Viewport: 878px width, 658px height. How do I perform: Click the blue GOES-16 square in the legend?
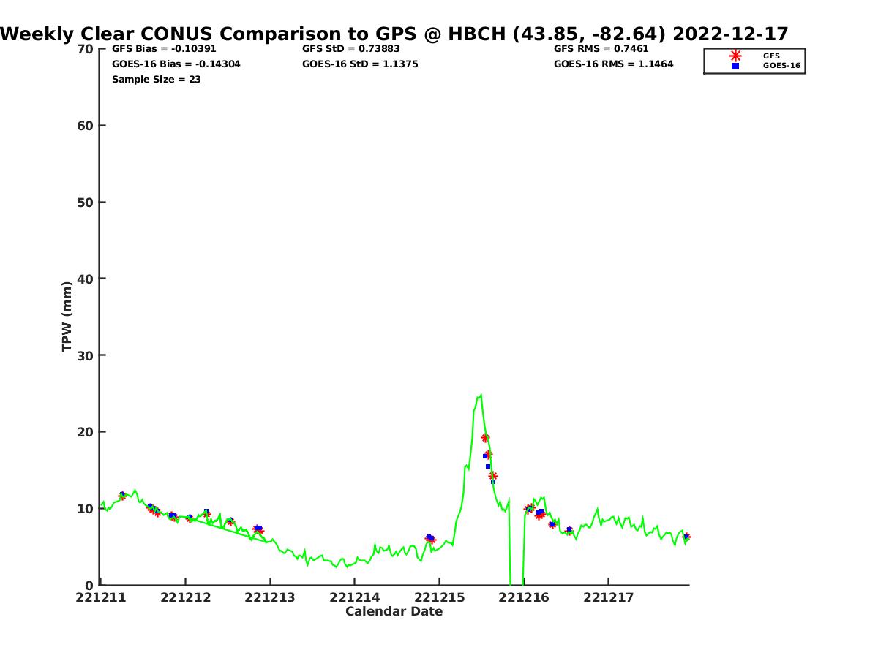pyautogui.click(x=735, y=66)
